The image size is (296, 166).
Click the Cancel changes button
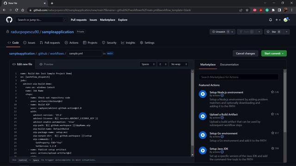245,53
